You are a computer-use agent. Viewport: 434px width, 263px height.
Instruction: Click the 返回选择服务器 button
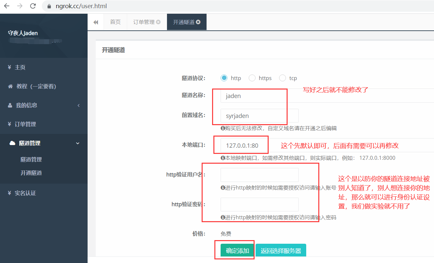point(281,251)
